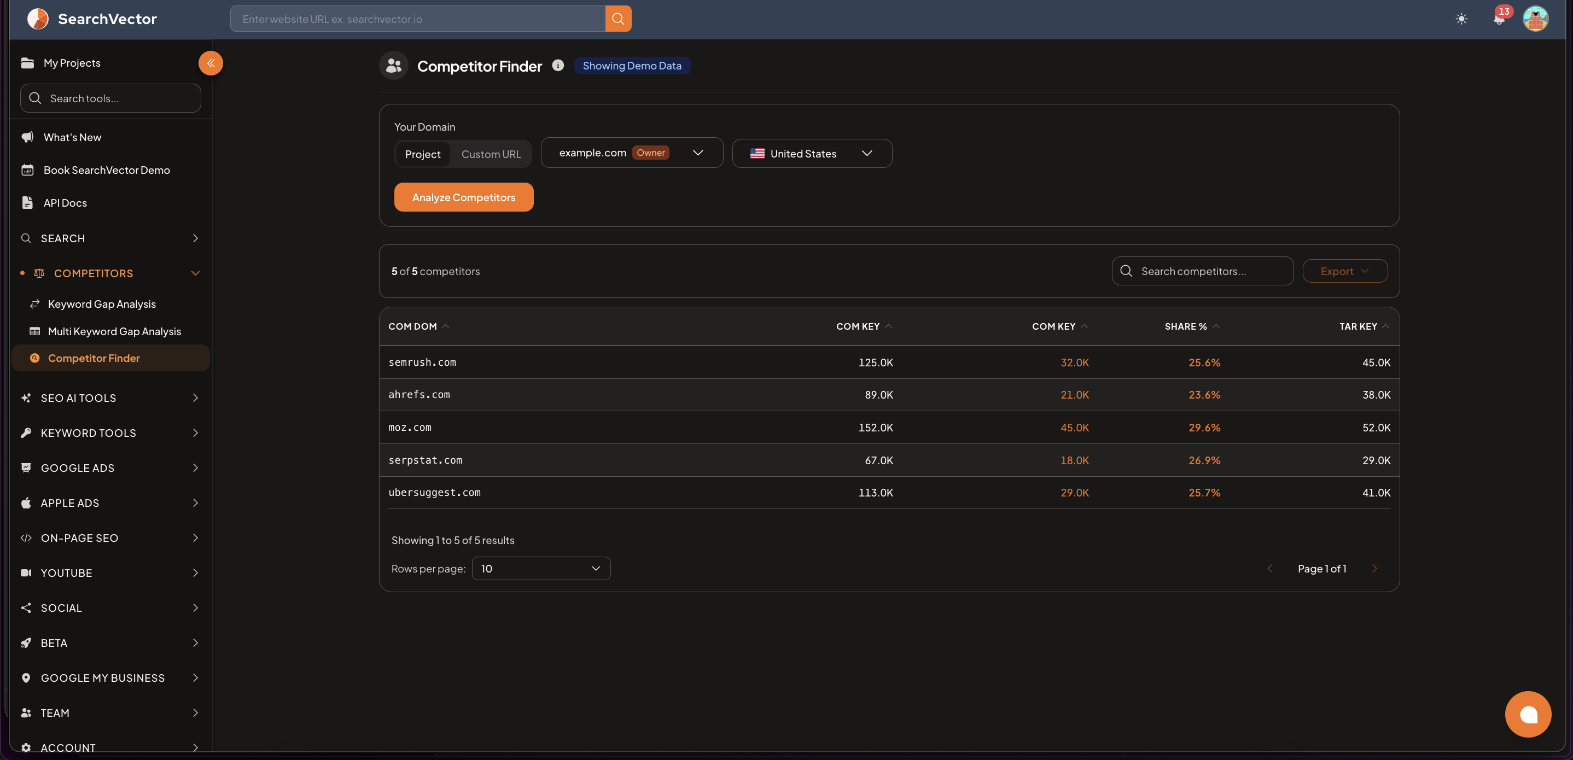Go to the previous results page arrow
This screenshot has width=1573, height=760.
click(1270, 568)
